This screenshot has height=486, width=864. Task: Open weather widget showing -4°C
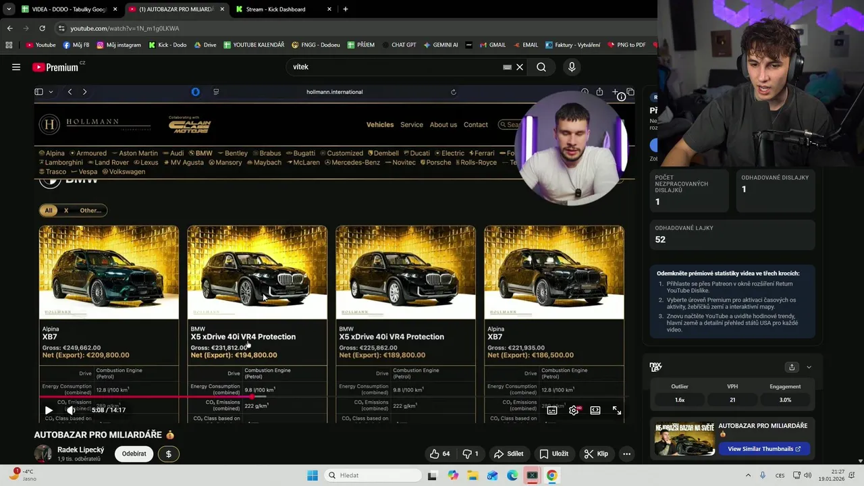22,475
